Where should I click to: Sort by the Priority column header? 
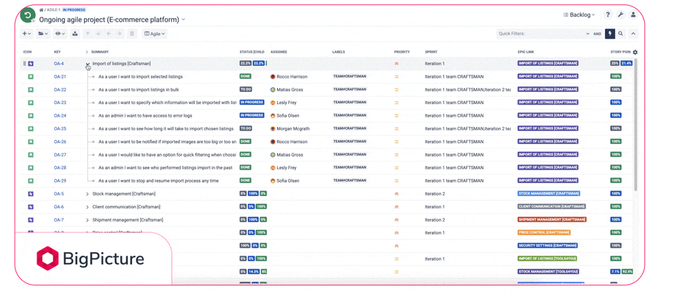(402, 52)
